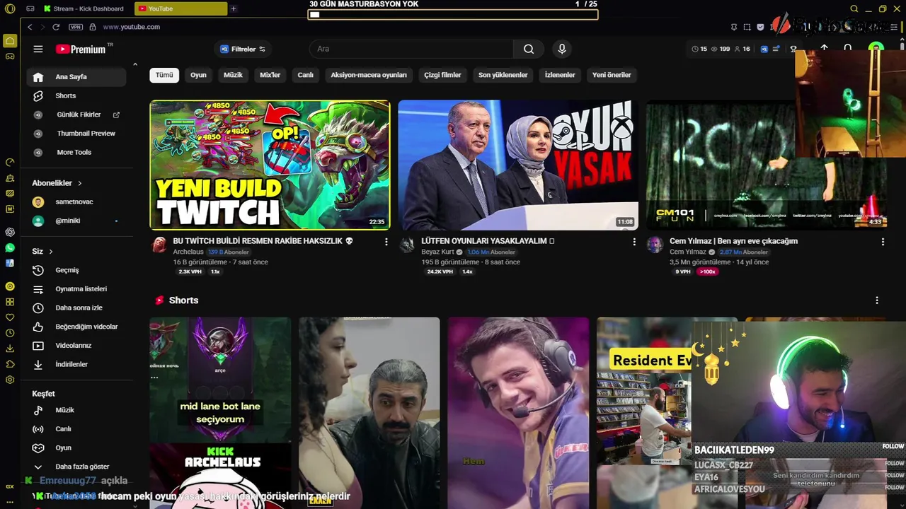Start voice search with microphone icon
Screen dimensions: 906x509
tap(562, 49)
